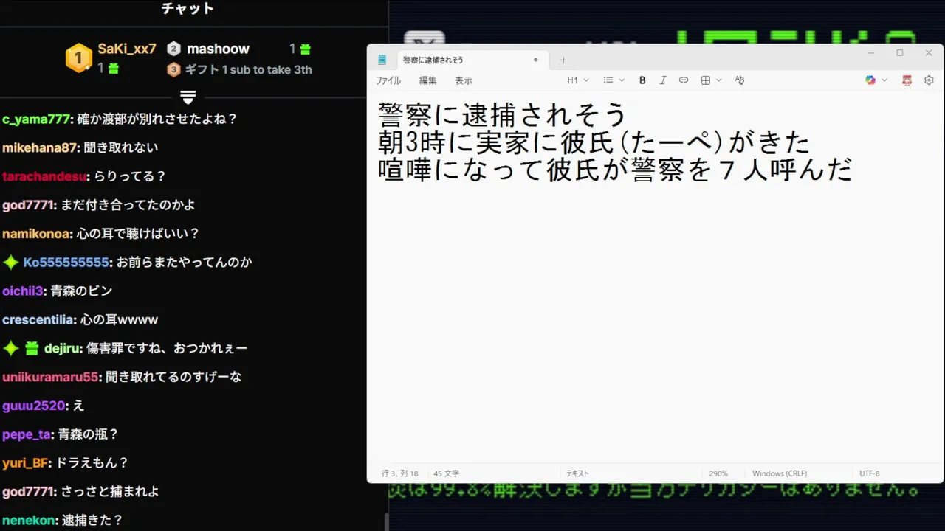Add a new Notepad tab
Screen dimensions: 945x531
563,60
